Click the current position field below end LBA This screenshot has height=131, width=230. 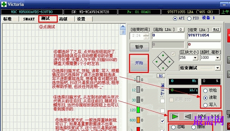204,45
